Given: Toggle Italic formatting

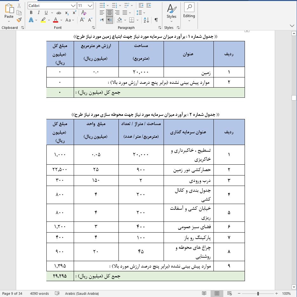Looking at the screenshot, I should pos(38,13).
